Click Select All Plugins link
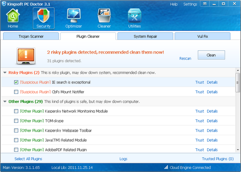The width and height of the screenshot is (241, 172). (x=28, y=159)
